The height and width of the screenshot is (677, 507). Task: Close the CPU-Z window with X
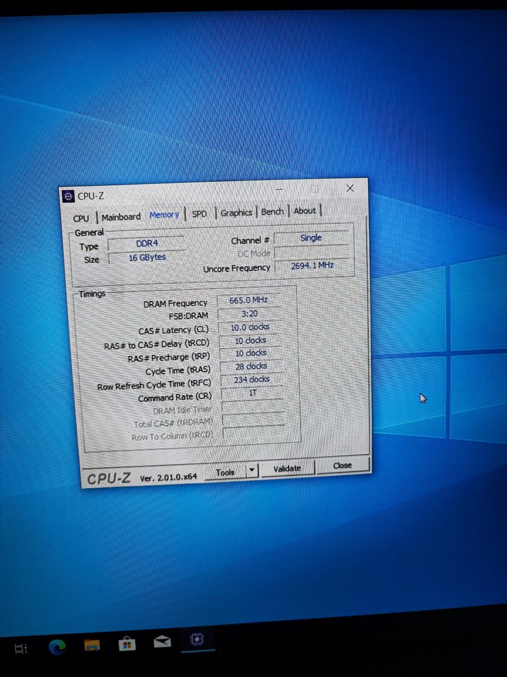coord(350,188)
